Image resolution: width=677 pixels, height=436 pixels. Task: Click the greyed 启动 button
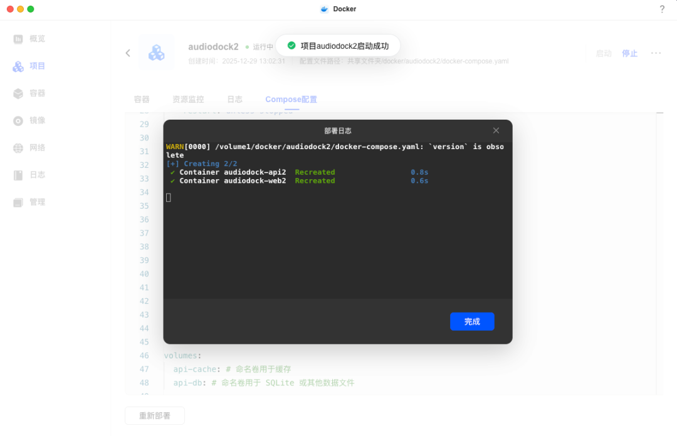click(604, 53)
